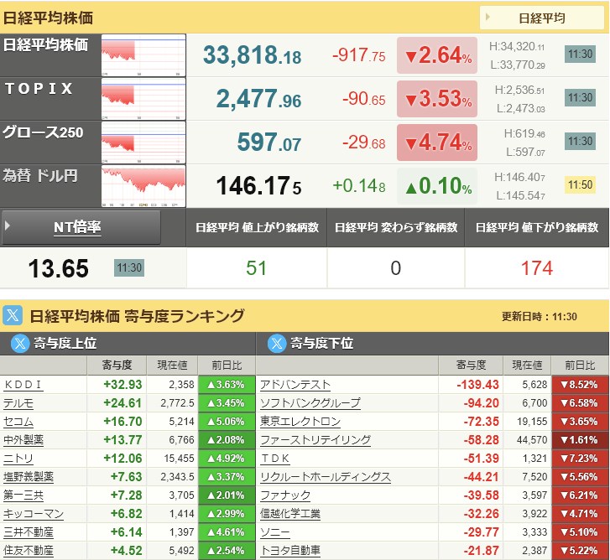Open the ファナック stock link
This screenshot has width=610, height=560.
pos(285,495)
